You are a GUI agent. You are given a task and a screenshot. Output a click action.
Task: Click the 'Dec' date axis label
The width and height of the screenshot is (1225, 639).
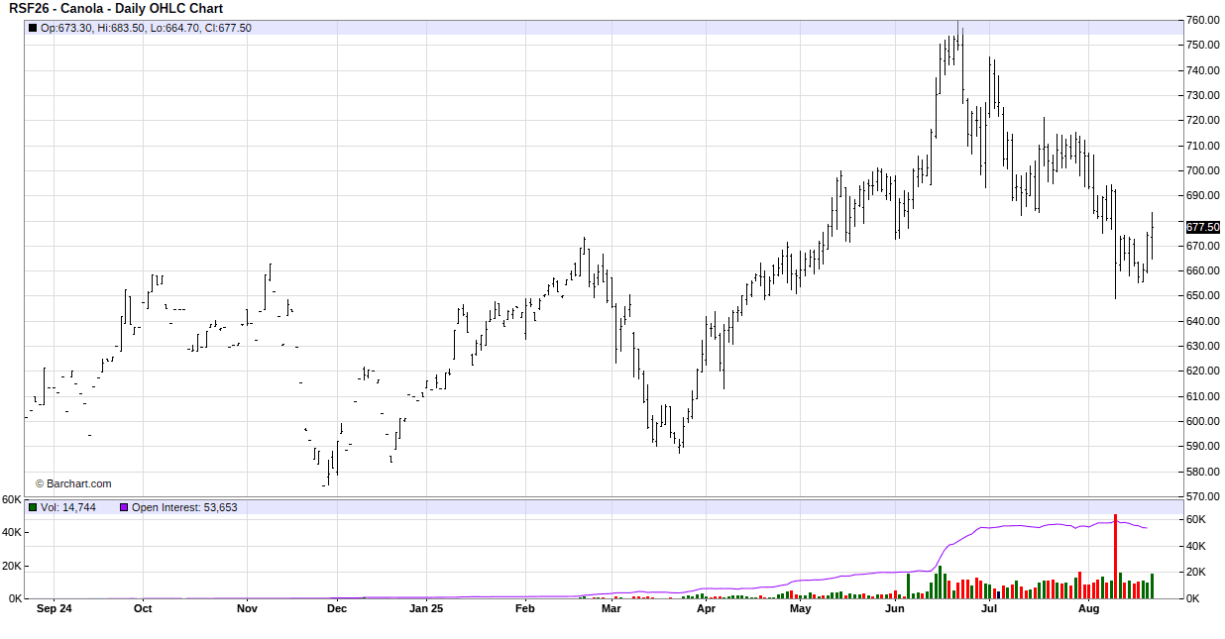tap(337, 608)
